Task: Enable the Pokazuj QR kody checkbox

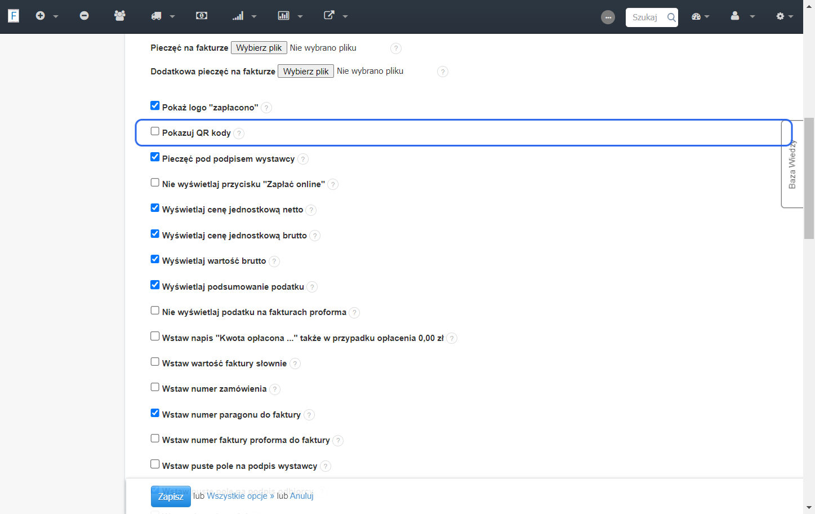Action: point(155,131)
